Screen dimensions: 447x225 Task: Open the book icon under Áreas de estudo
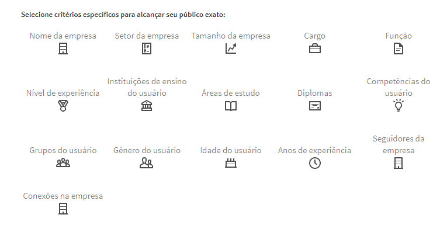click(x=231, y=106)
